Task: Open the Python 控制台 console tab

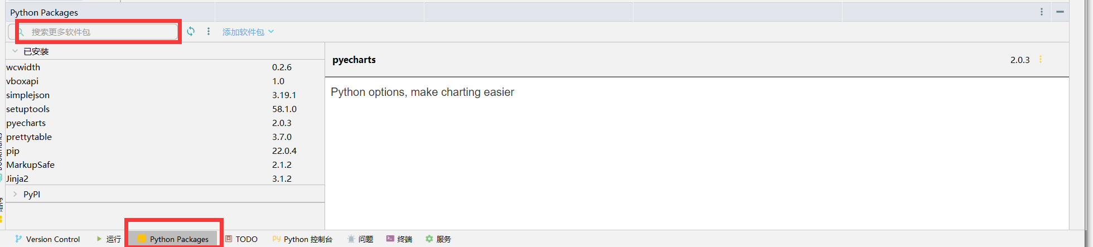Action: point(302,239)
